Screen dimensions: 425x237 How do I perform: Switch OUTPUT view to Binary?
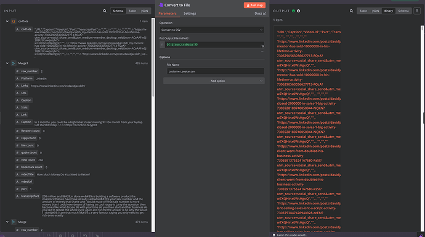click(389, 11)
